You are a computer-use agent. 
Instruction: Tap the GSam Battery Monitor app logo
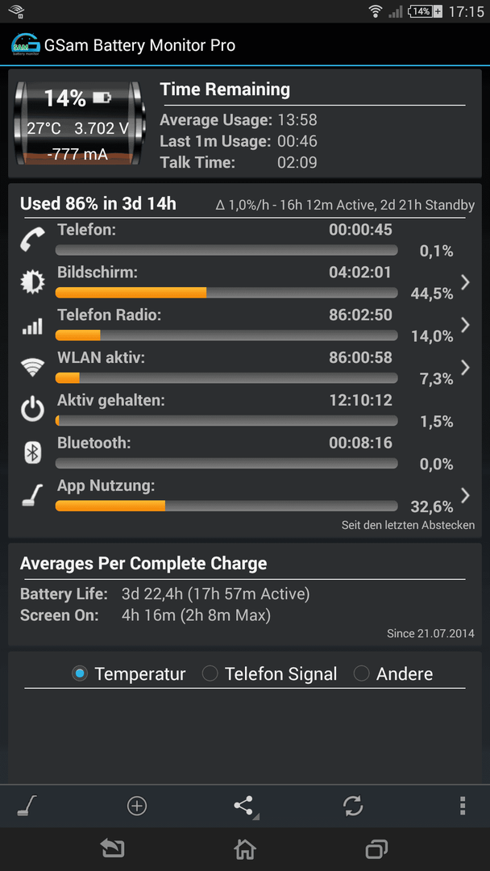26,45
